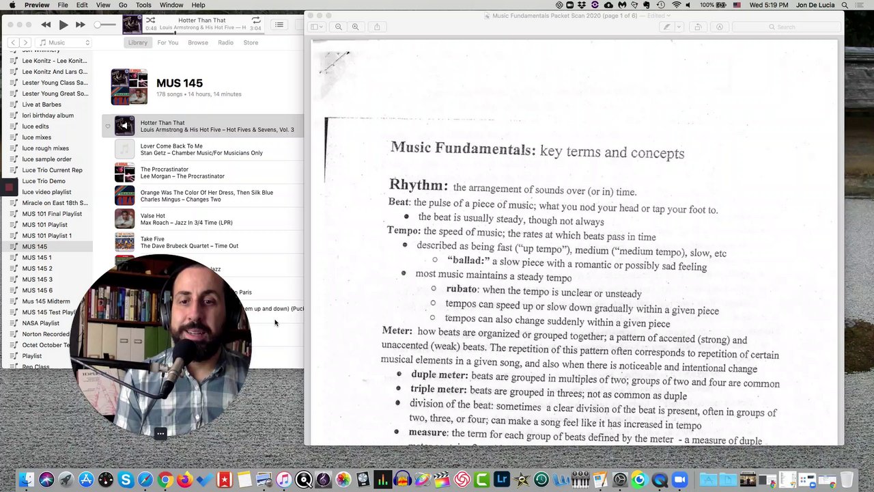Screen dimensions: 874x492
Task: Open highlight color dropdown arrow in Preview
Action: [x=679, y=27]
